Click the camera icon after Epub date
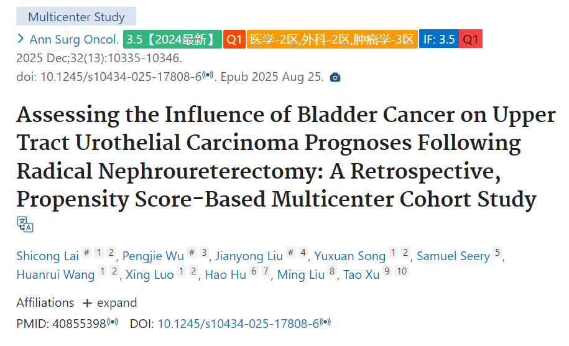Image resolution: width=569 pixels, height=346 pixels. pyautogui.click(x=335, y=77)
